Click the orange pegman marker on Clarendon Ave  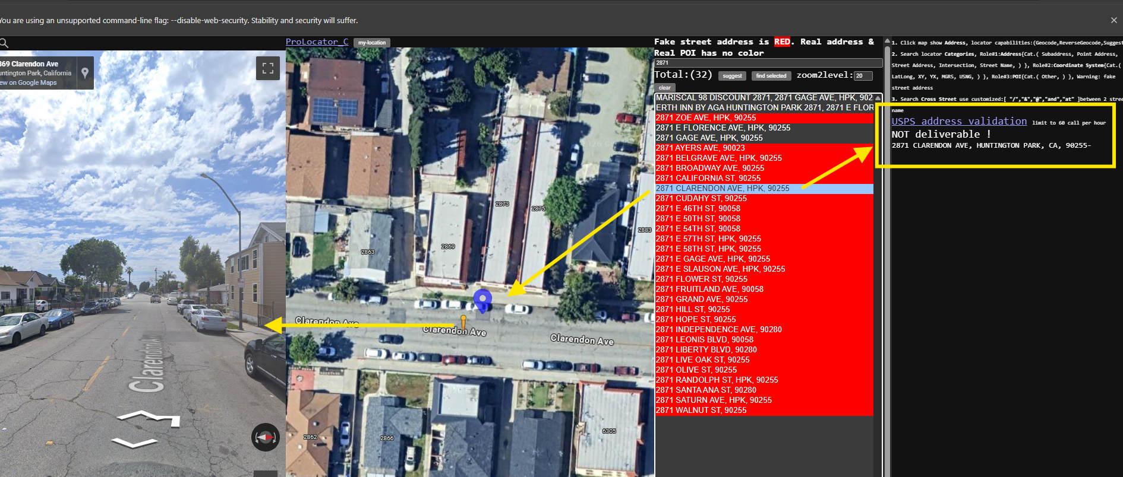click(x=463, y=322)
